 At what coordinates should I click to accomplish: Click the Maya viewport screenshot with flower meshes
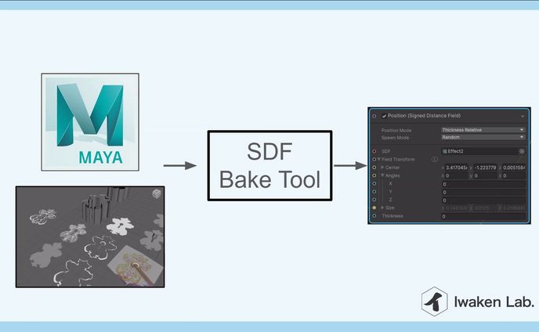90,236
